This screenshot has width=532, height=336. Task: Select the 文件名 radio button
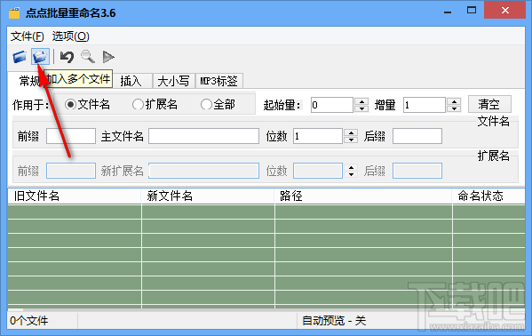pyautogui.click(x=87, y=104)
